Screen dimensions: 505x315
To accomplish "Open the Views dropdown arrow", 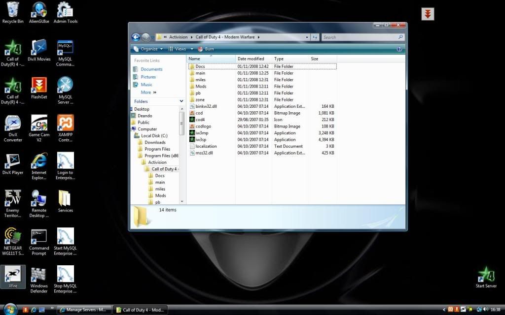I will [x=192, y=49].
